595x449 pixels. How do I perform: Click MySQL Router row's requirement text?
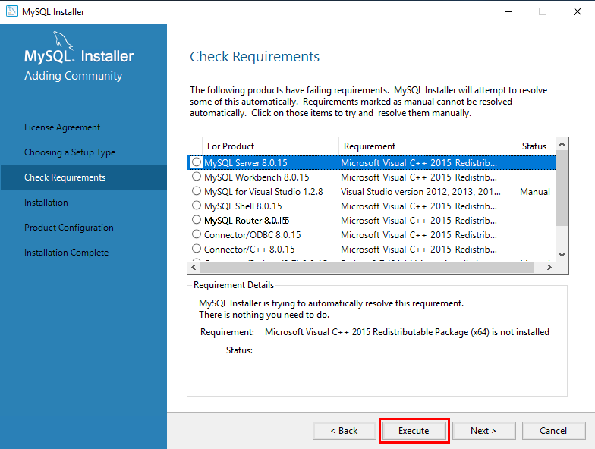click(x=419, y=221)
